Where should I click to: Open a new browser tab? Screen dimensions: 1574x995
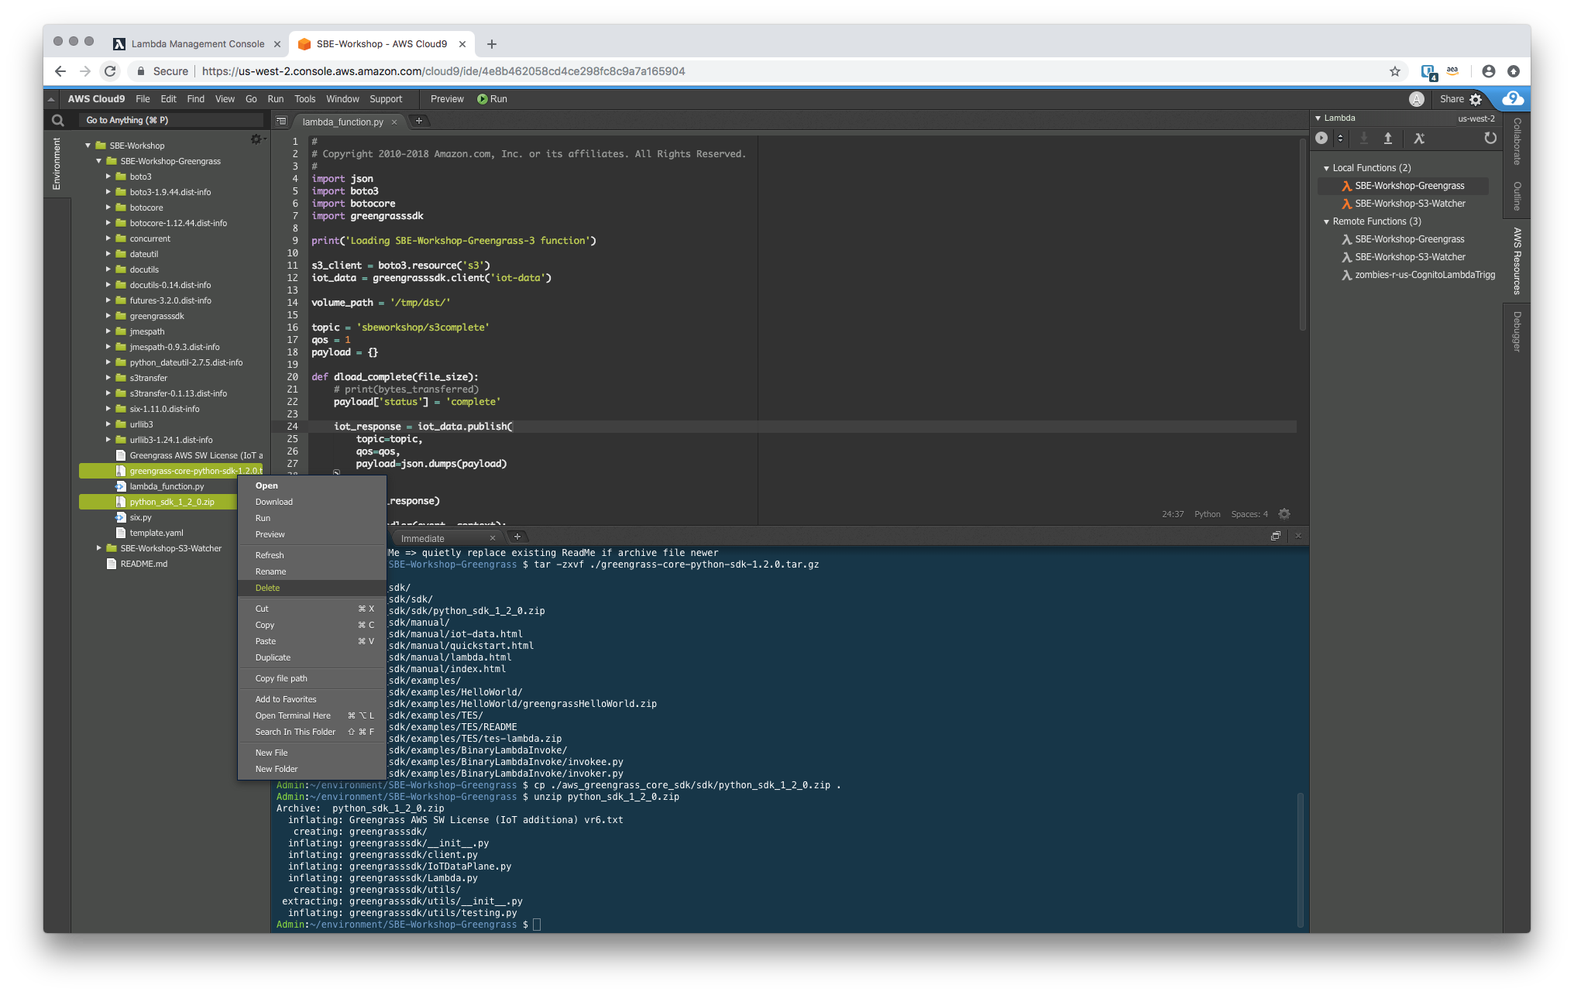(x=492, y=44)
